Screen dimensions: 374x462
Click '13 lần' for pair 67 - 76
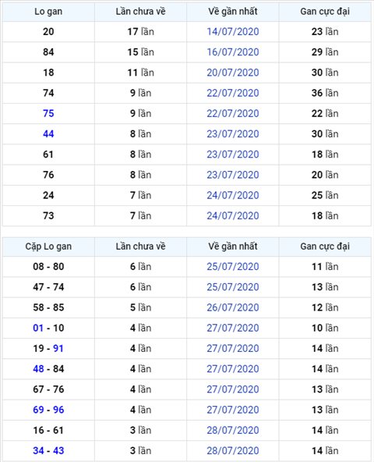(x=325, y=389)
